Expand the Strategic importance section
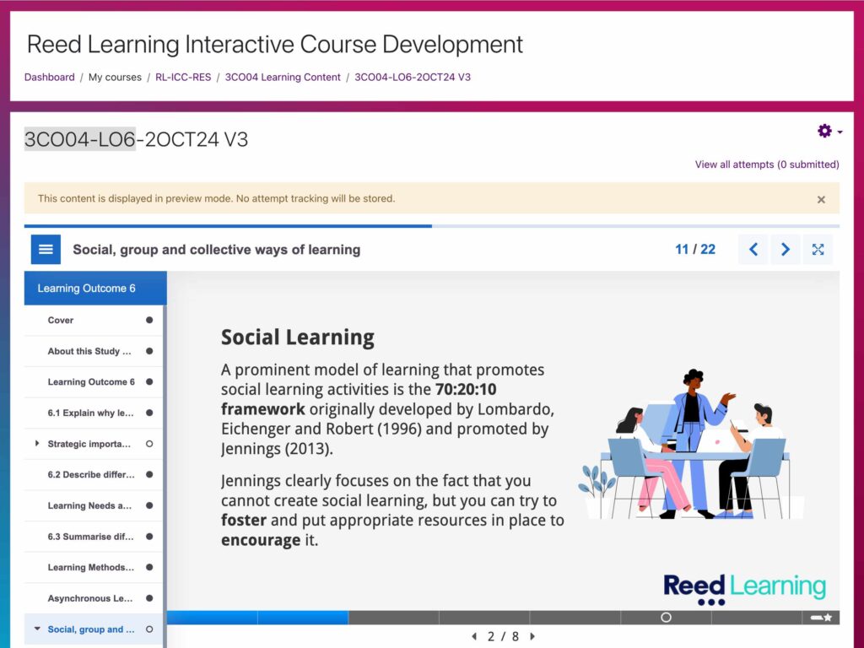864x648 pixels. coord(37,444)
